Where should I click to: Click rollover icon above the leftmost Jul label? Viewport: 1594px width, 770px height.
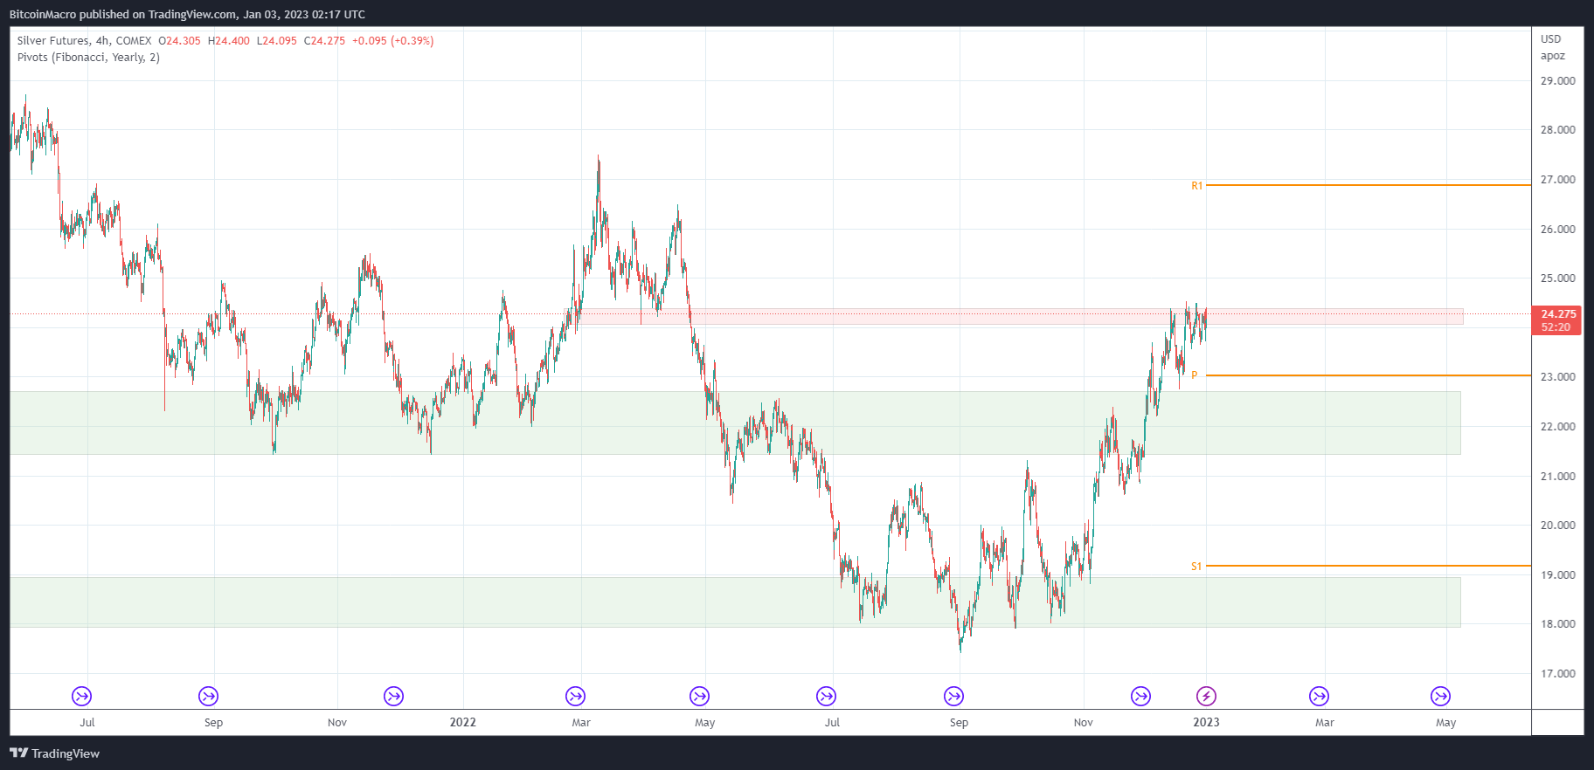81,696
